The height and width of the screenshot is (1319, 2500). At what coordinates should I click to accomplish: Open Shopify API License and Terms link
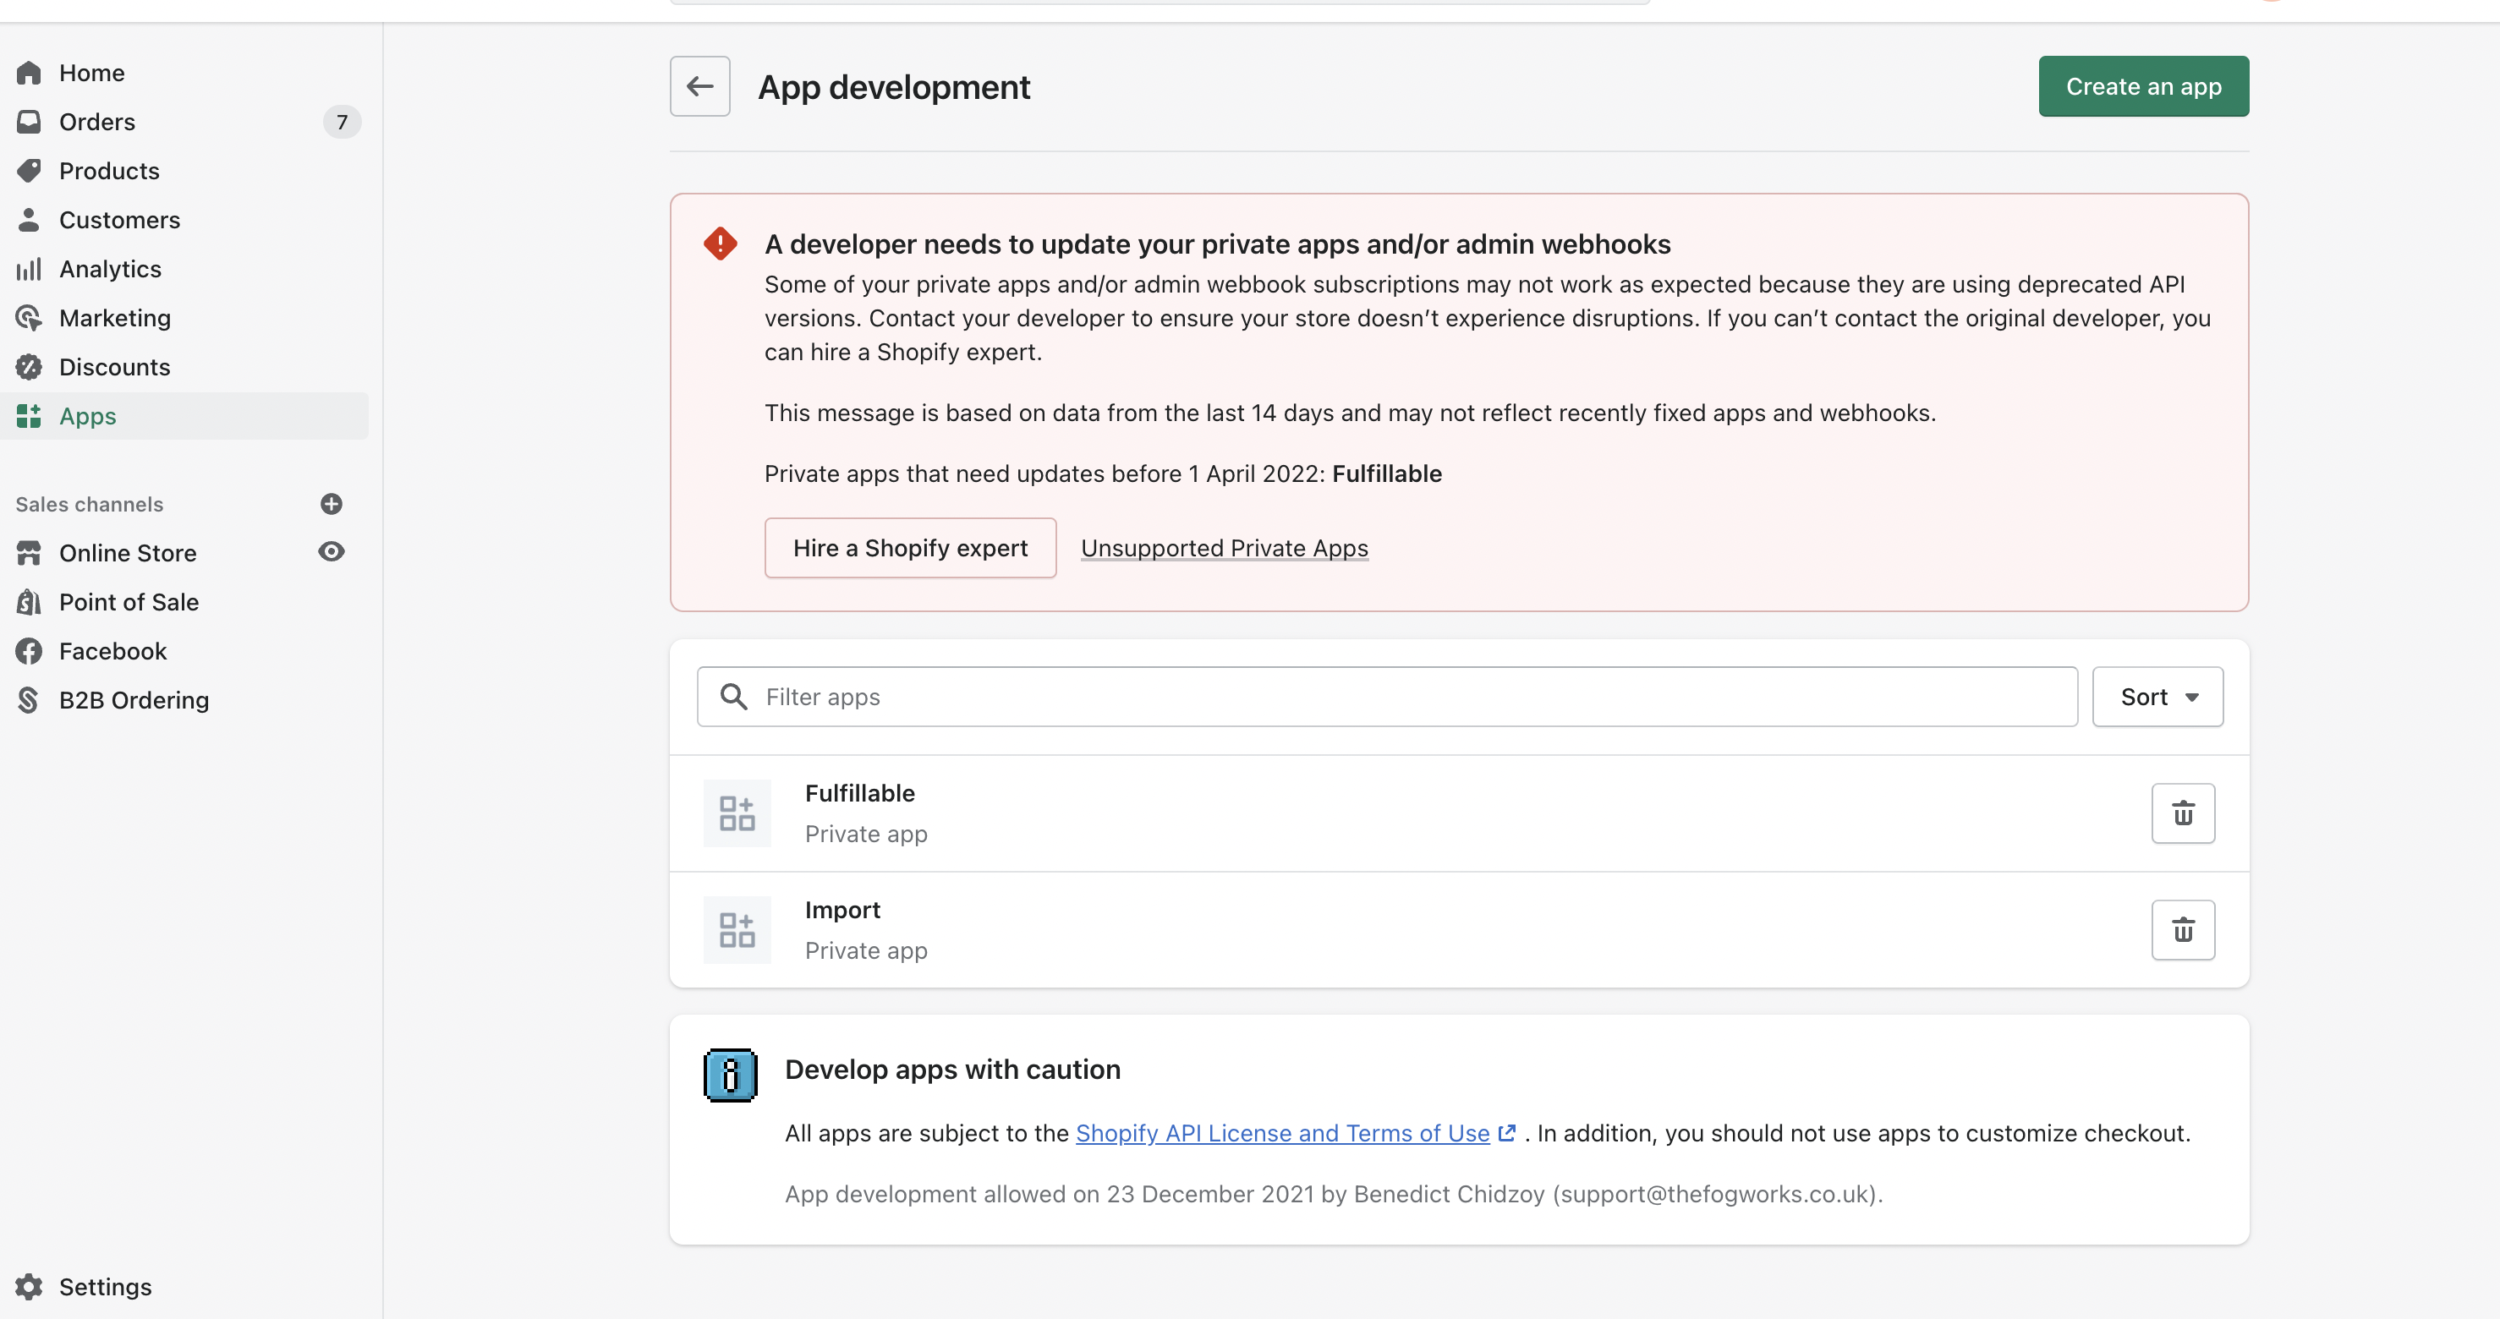[x=1282, y=1134]
